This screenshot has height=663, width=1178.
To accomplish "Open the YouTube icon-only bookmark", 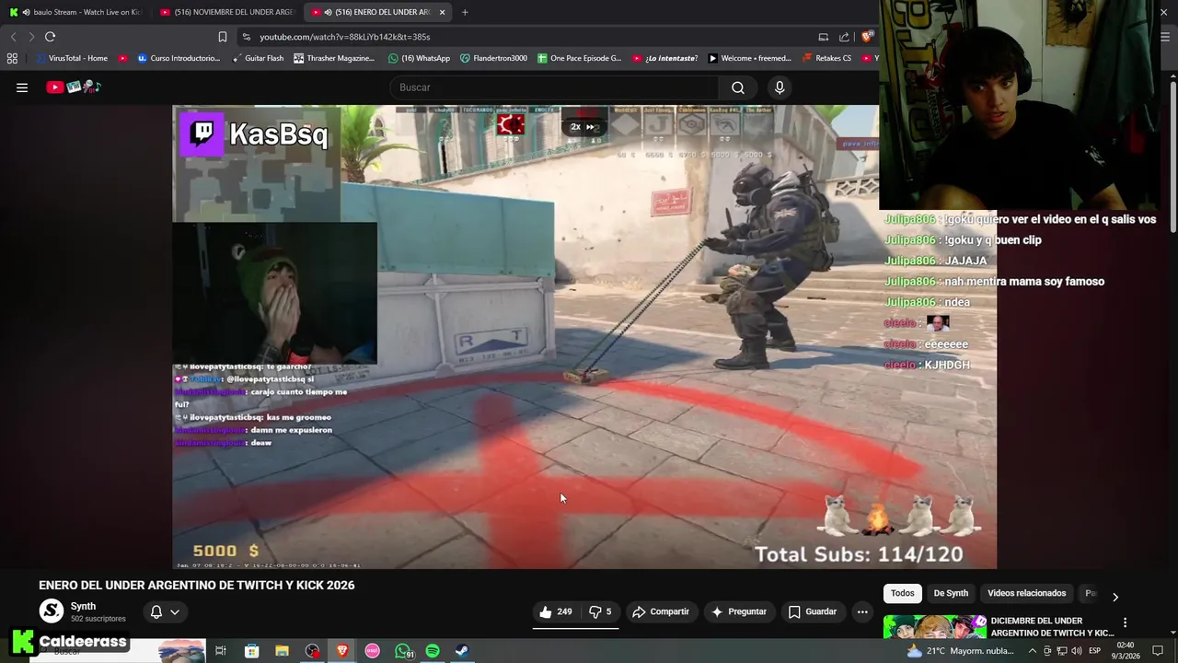I will [x=122, y=58].
